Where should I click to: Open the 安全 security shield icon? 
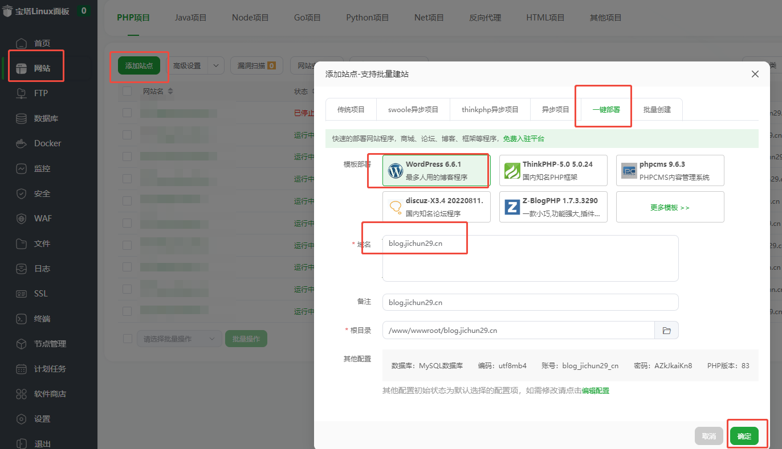[21, 193]
